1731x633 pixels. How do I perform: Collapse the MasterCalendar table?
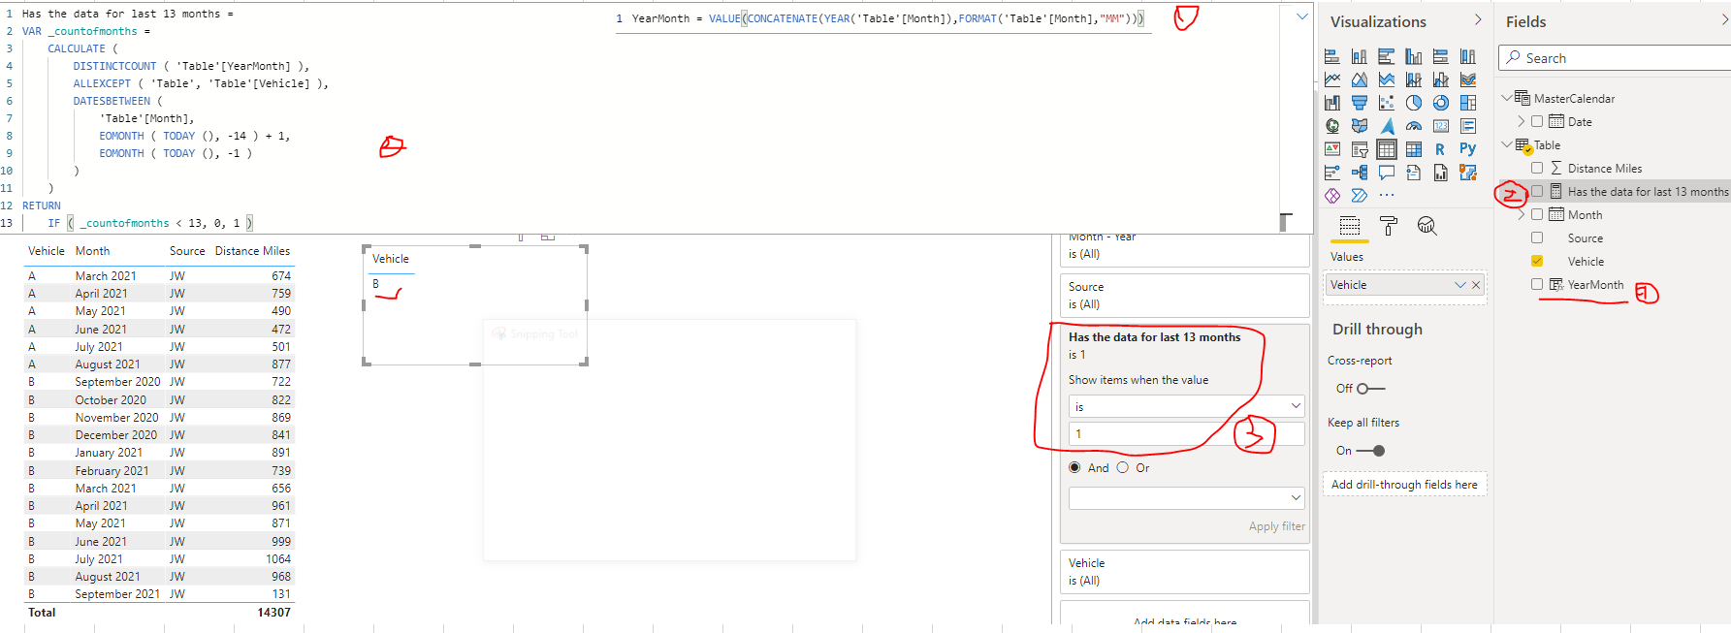click(1506, 98)
